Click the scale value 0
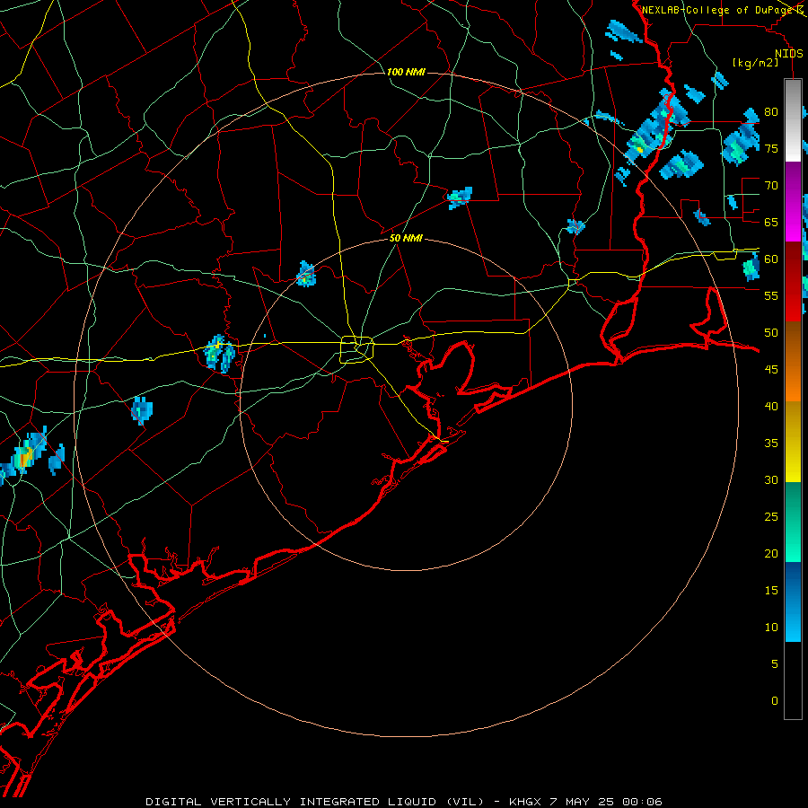The width and height of the screenshot is (808, 808). 775,701
